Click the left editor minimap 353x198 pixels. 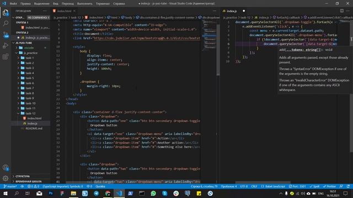(x=210, y=35)
